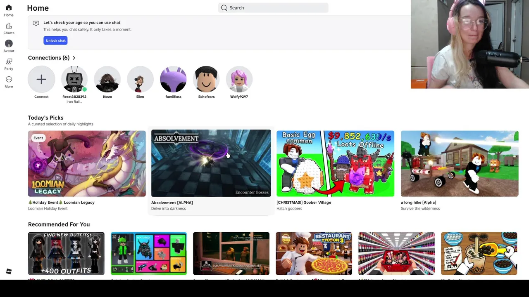
Task: Click the Kosm name label
Action: (107, 97)
